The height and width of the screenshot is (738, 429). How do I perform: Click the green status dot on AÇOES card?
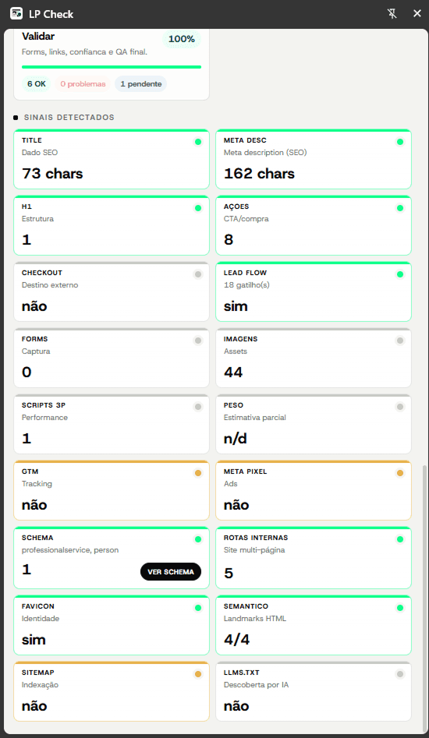coord(400,208)
